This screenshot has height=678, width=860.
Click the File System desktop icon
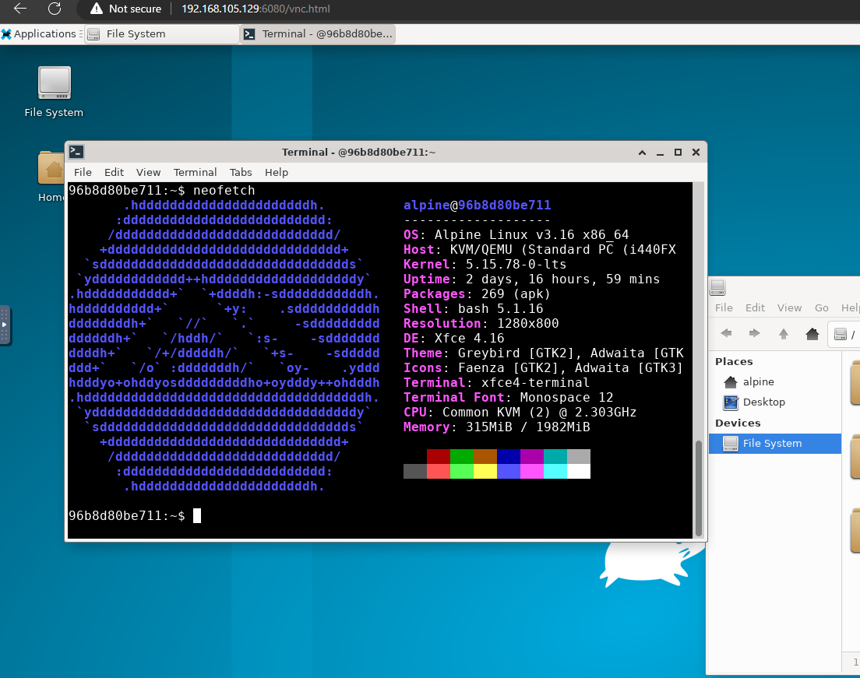click(54, 84)
